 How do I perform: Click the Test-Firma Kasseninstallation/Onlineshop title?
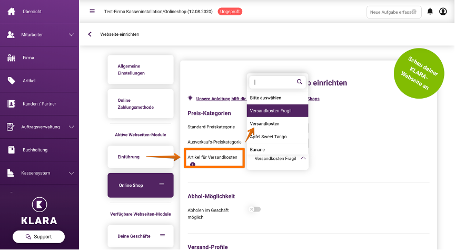coord(158,12)
